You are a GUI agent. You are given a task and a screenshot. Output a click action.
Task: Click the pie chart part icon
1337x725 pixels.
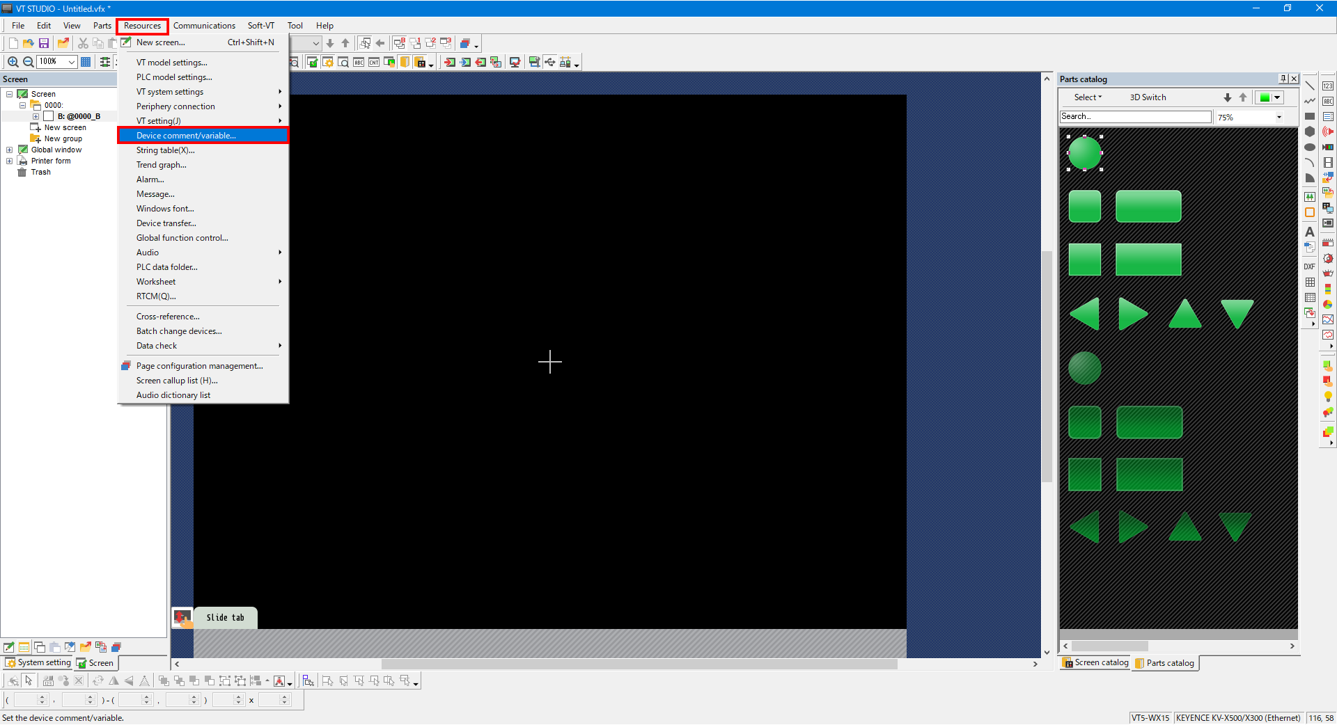tap(1328, 304)
